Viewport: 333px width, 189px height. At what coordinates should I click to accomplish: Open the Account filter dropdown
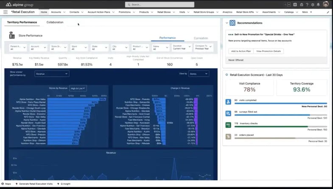click(x=39, y=47)
